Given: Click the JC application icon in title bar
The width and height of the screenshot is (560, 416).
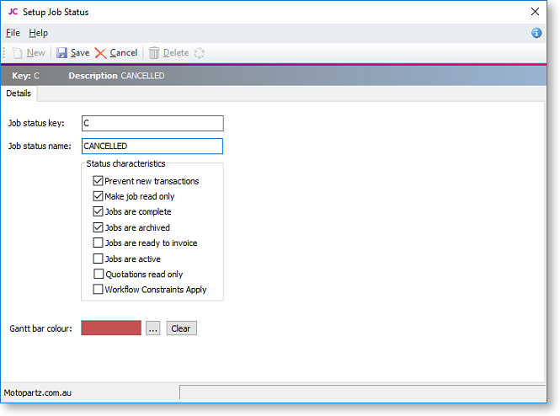Looking at the screenshot, I should tap(13, 12).
